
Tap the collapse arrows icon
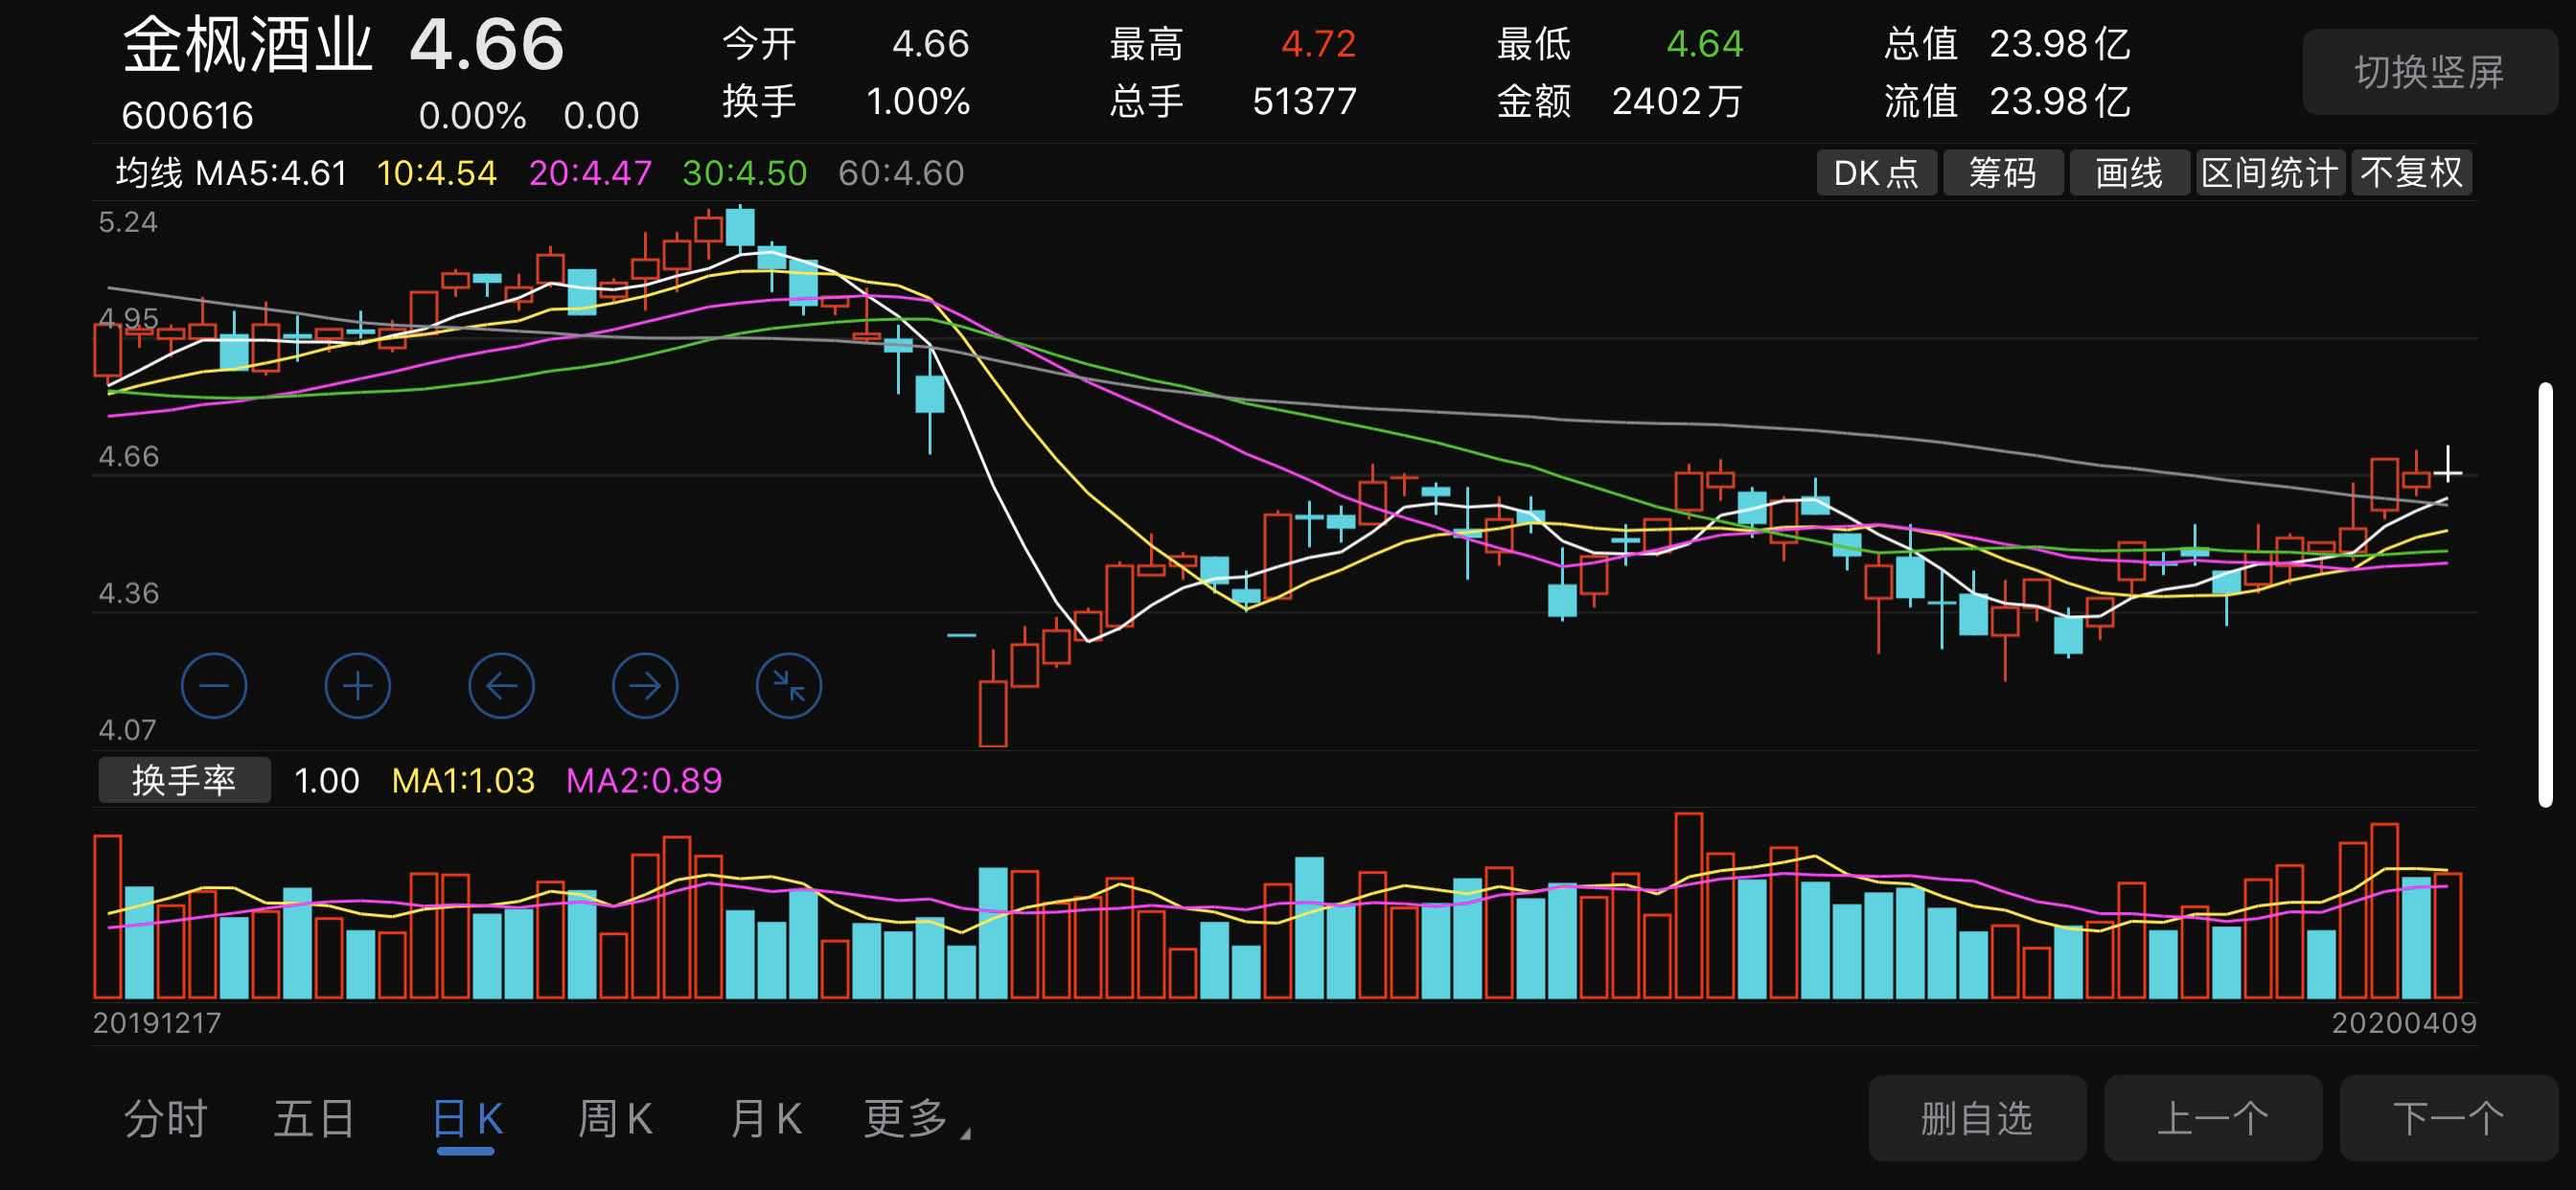tap(789, 686)
